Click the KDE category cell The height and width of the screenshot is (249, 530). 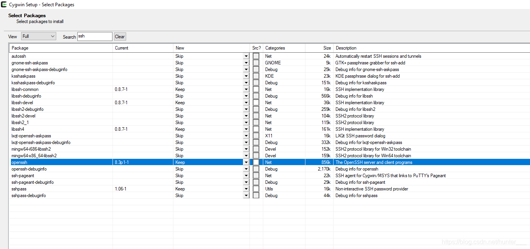tap(269, 76)
